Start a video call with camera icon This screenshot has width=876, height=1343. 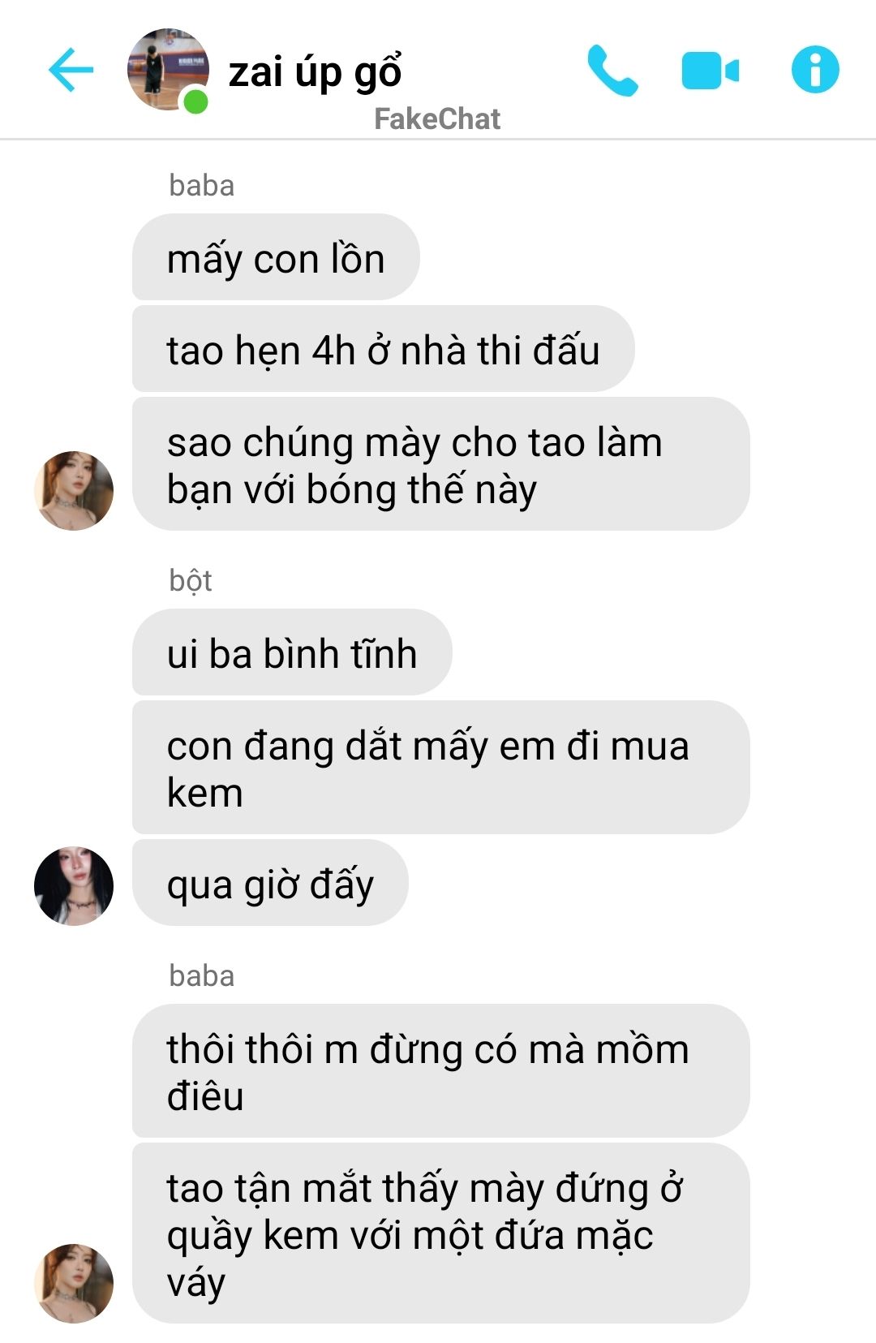coord(711,71)
